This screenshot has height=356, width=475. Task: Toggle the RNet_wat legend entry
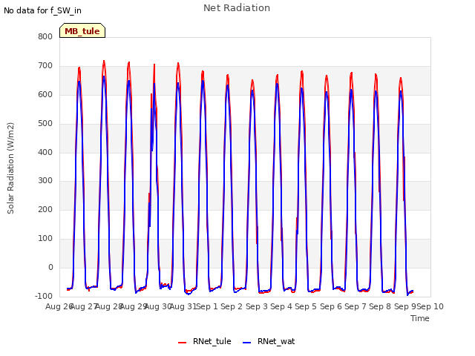click(269, 341)
